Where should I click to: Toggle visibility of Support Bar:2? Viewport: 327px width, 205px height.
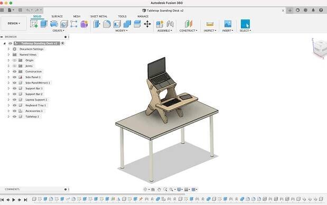click(14, 94)
